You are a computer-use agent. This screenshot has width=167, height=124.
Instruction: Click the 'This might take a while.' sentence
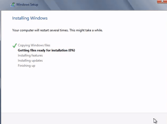(86, 30)
